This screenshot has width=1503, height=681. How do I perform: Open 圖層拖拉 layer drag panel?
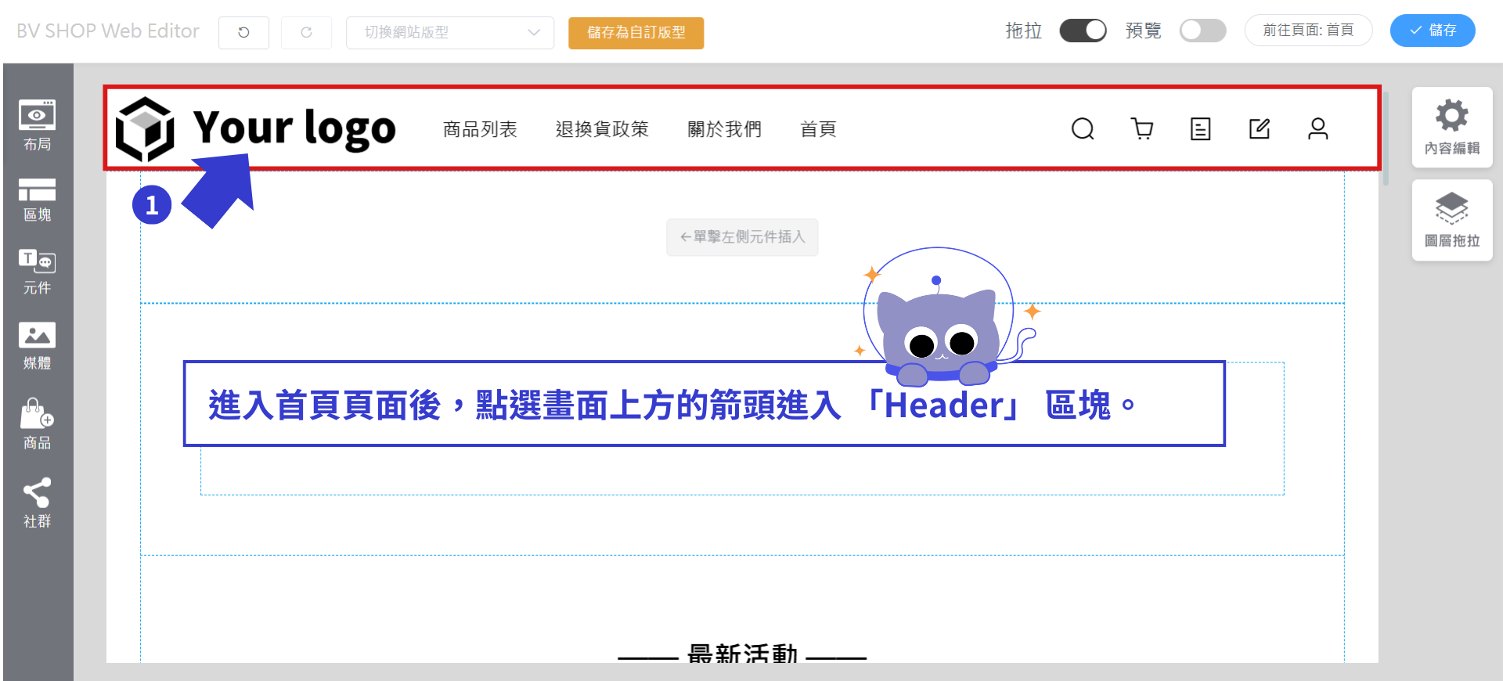coord(1452,220)
